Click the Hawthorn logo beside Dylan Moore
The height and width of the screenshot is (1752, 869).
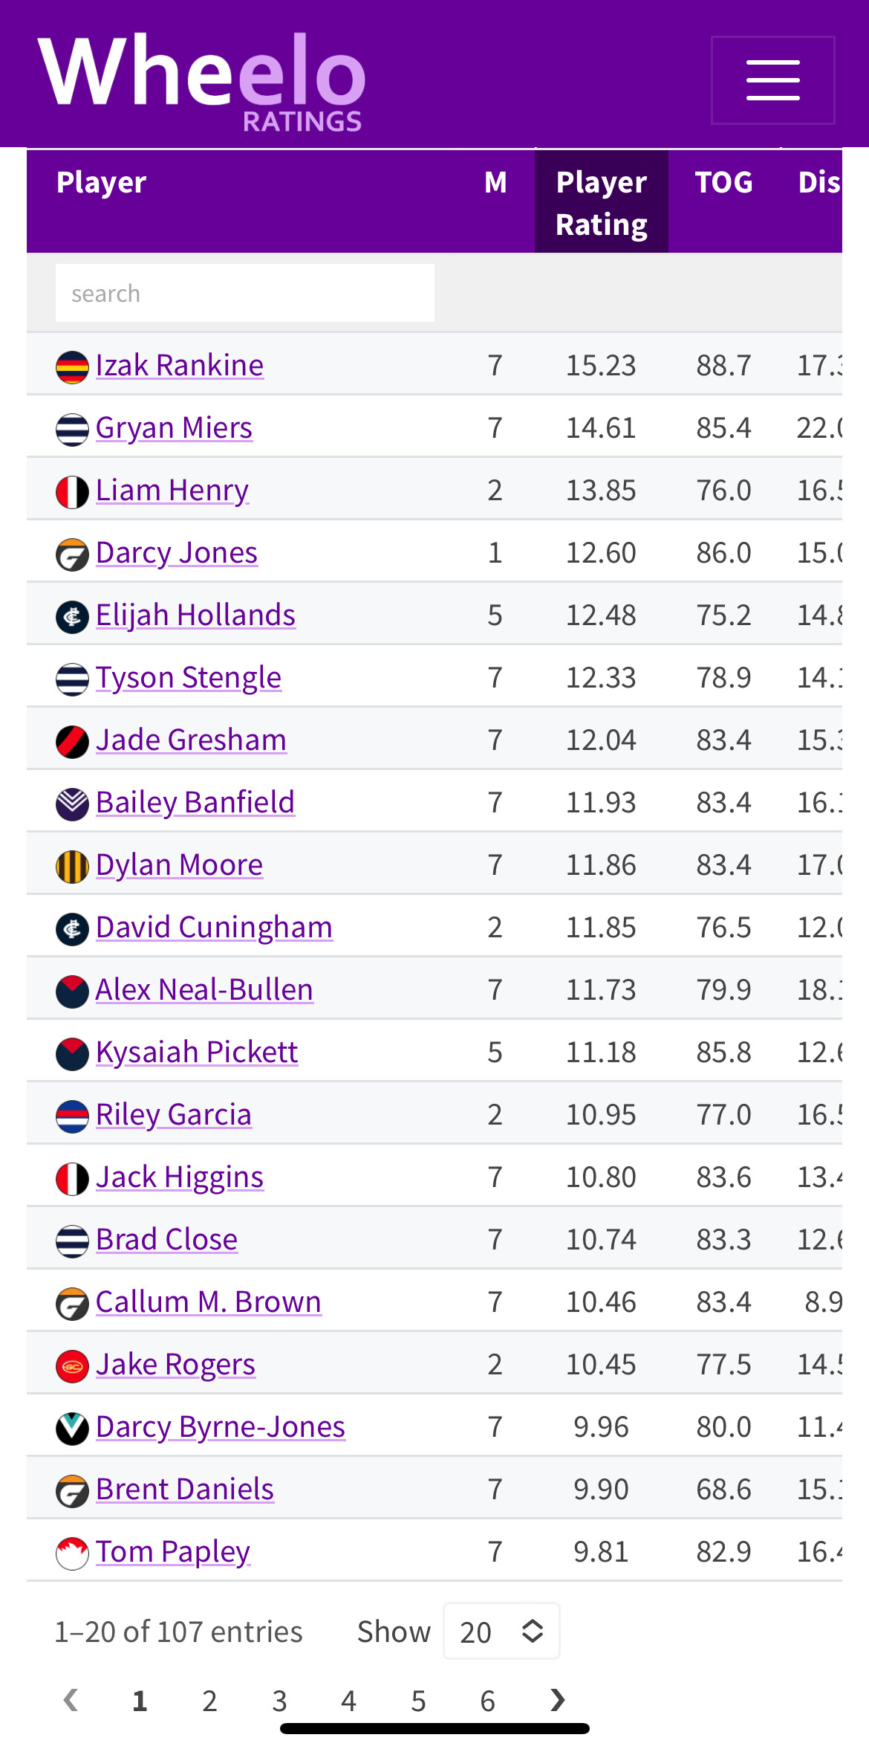(x=72, y=867)
